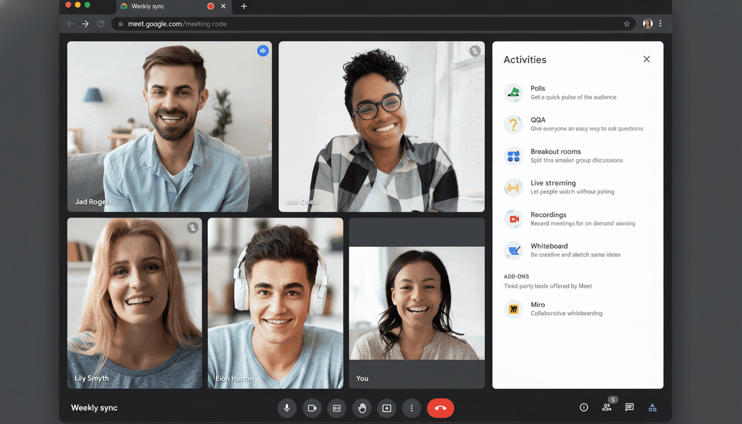742x424 pixels.
Task: Open chat via the message icon
Action: pos(629,407)
